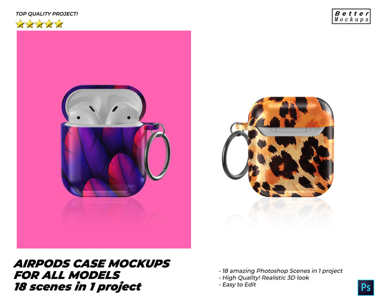Click the '18 scenes in 1 project' line
Screen dimensions: 378x300
(x=77, y=287)
